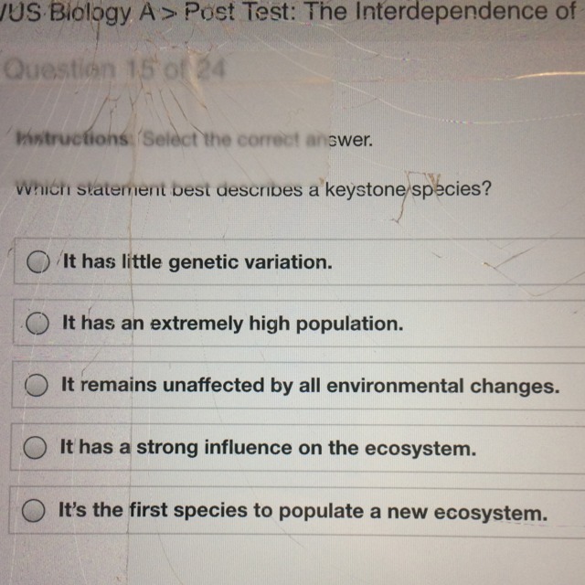Select the 'first species to populate' radio button

pyautogui.click(x=36, y=512)
